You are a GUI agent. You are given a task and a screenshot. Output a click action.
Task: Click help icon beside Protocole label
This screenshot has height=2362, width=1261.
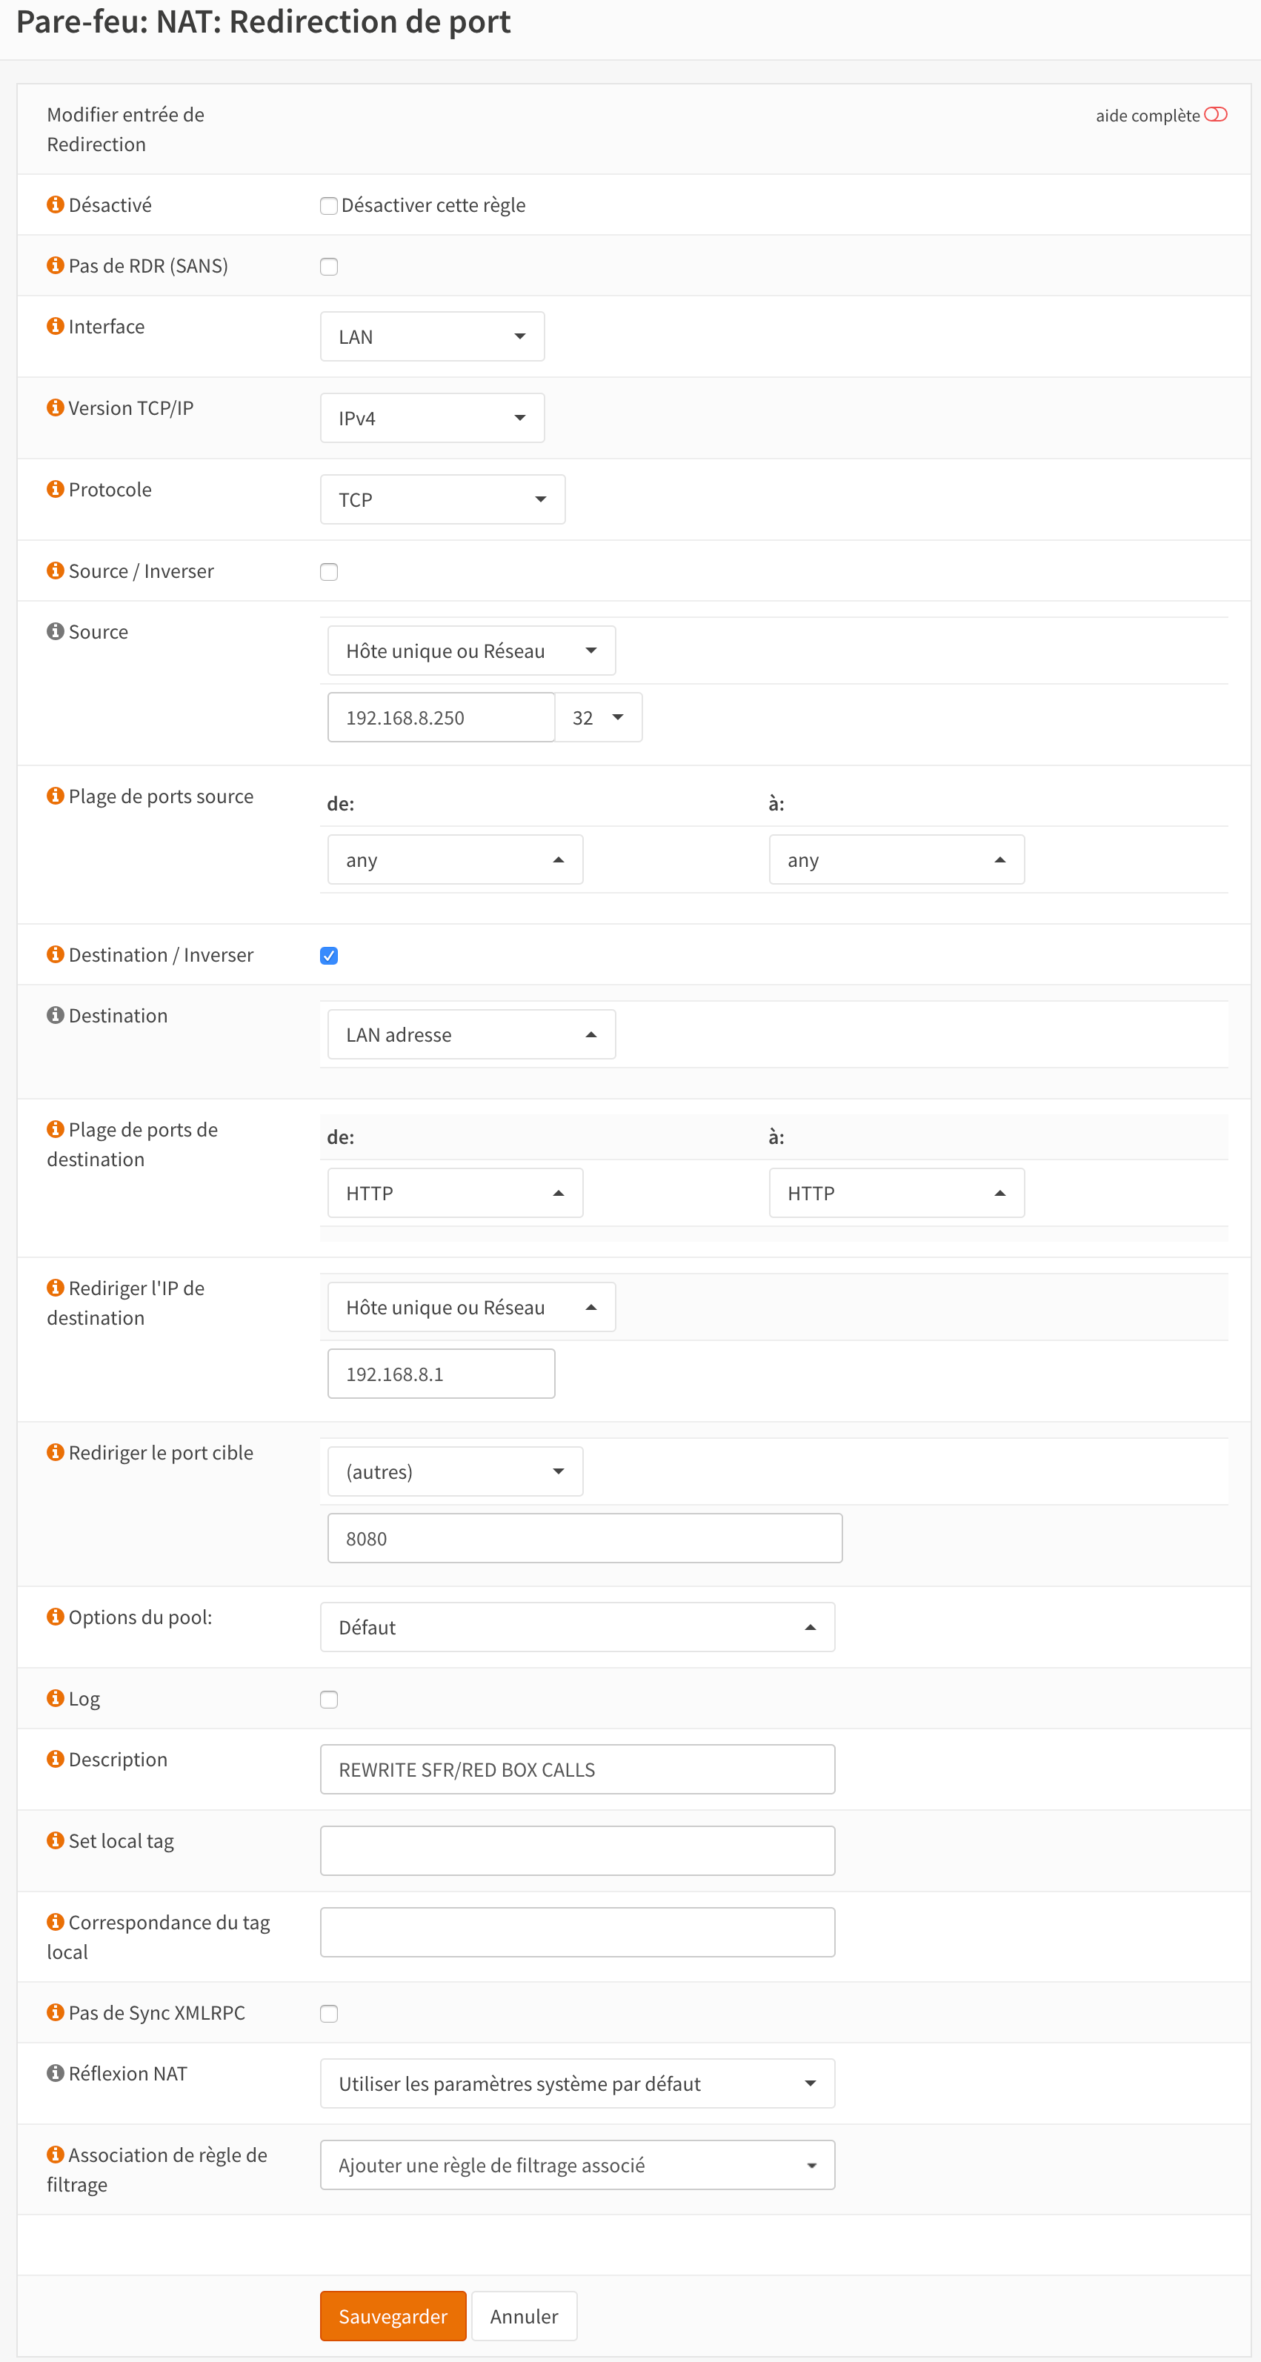[x=55, y=489]
